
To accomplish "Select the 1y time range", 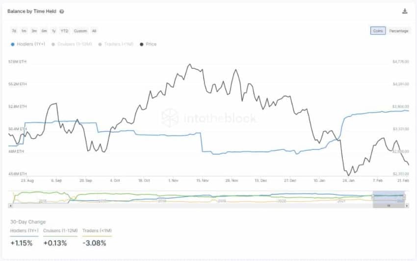I will [54, 31].
